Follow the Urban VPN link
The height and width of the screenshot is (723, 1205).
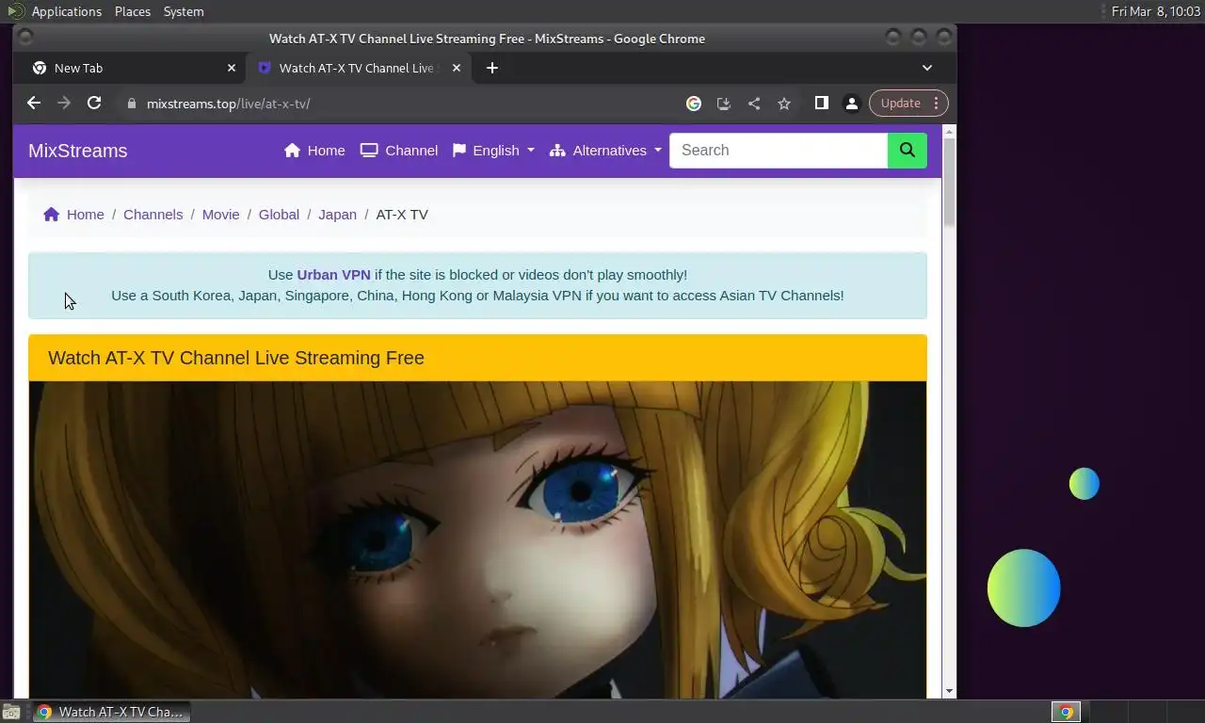pos(333,275)
